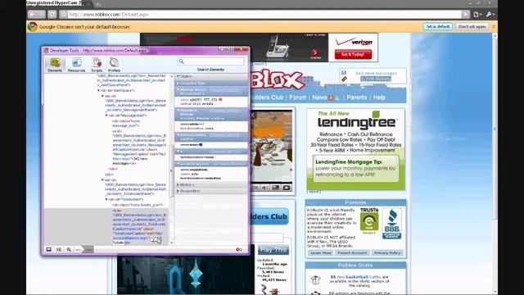Screen dimensions: 524x295
Task: Click the TRUSTe privacy badge
Action: 369,220
